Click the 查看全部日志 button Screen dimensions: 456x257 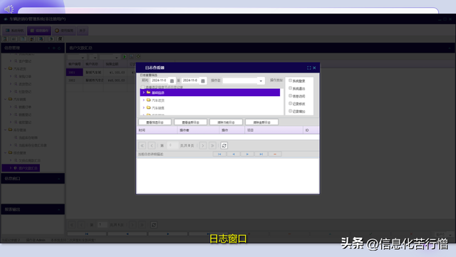coord(190,122)
